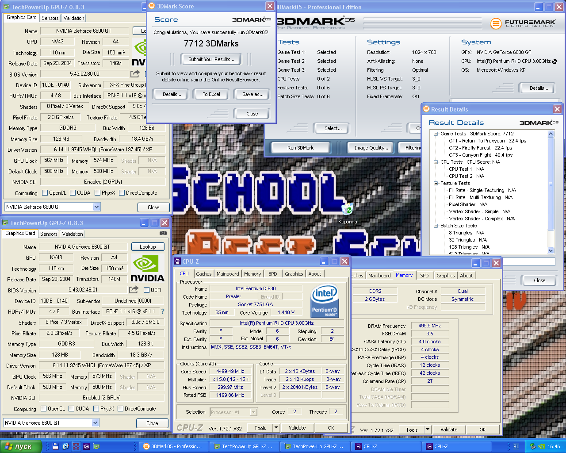This screenshot has width=566, height=453.
Task: Click the BIOS save icon next to 5.43.02.80.00
Action: 135,74
